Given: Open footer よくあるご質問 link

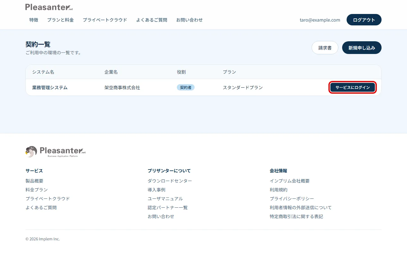Looking at the screenshot, I should tap(41, 207).
